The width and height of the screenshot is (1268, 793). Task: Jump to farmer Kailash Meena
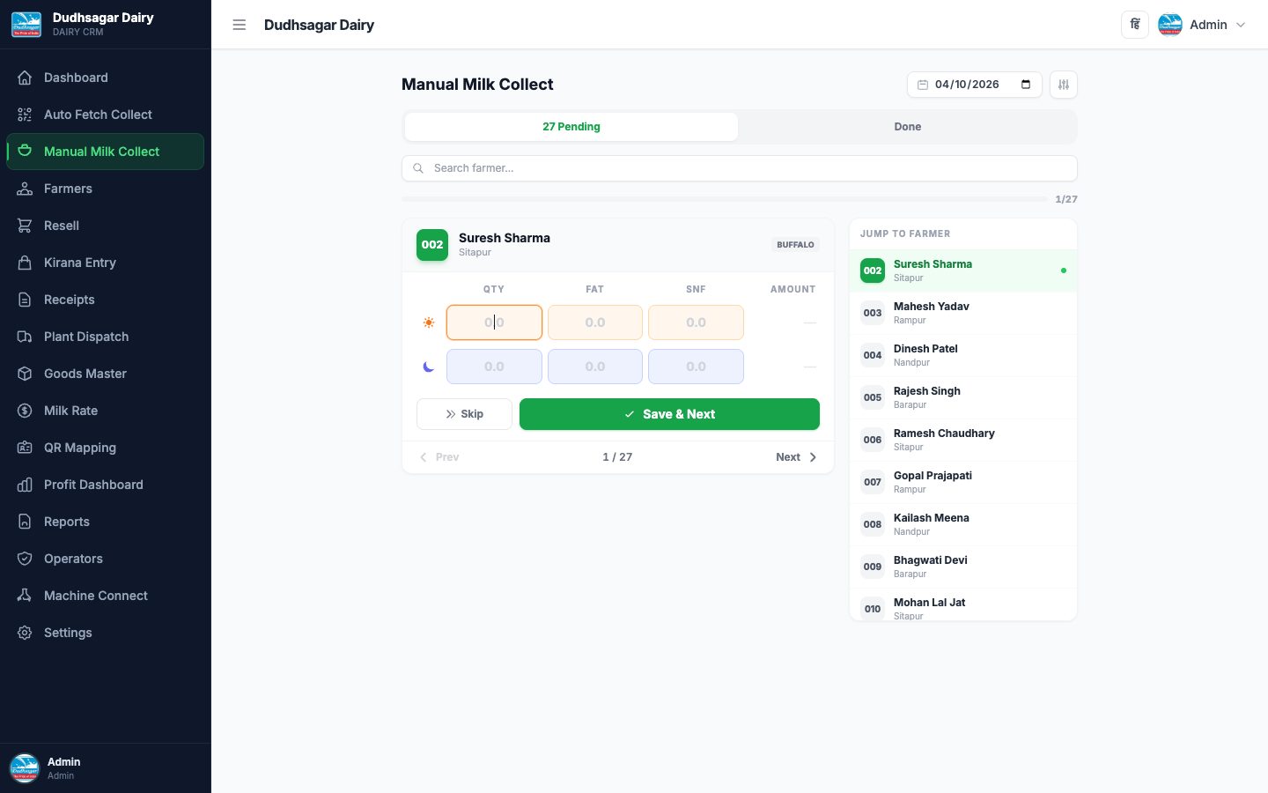[963, 524]
